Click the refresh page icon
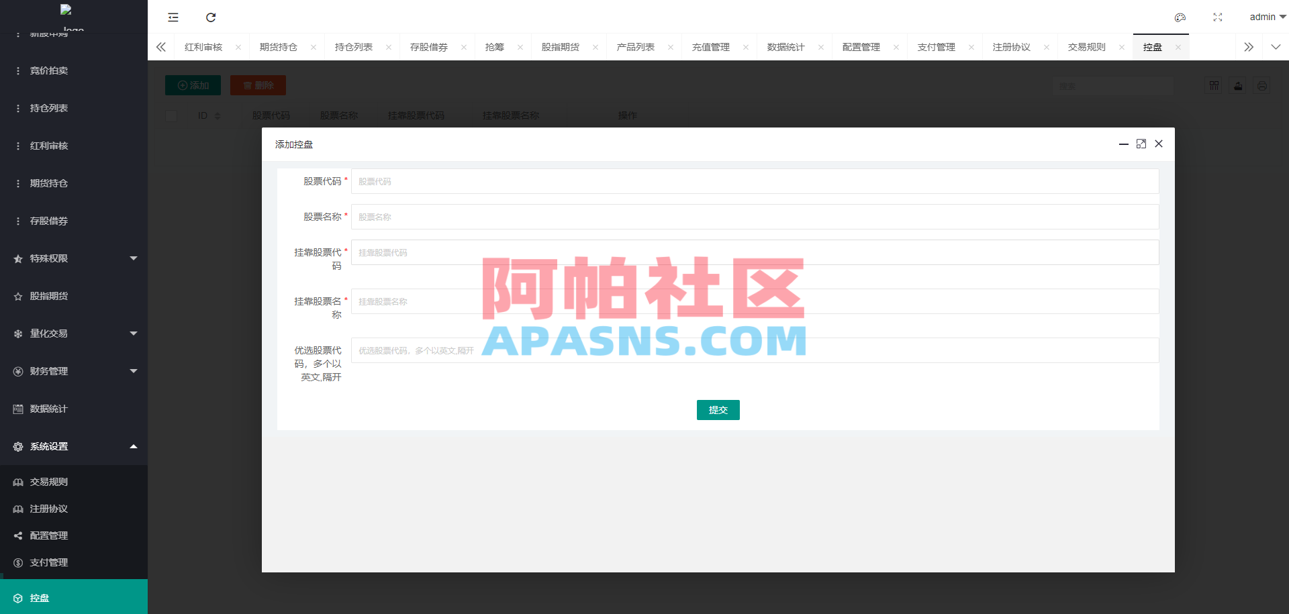Screen dimensions: 1289x614 tap(211, 17)
